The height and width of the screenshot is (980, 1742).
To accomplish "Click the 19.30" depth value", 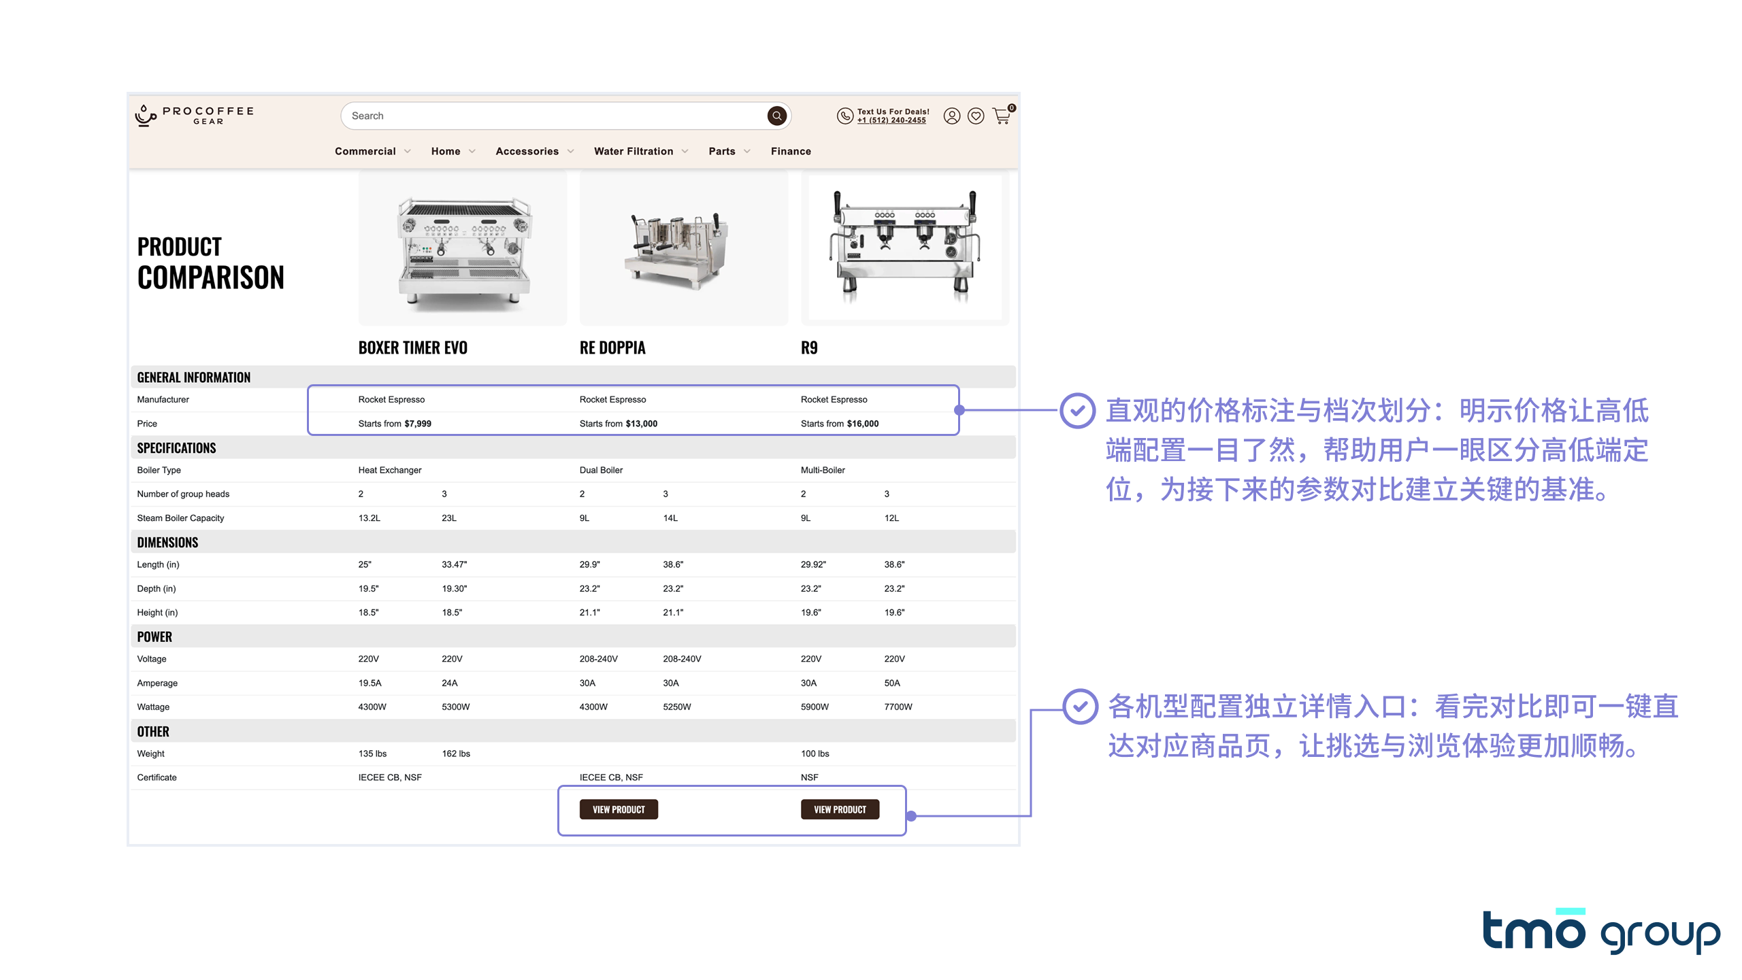I will point(455,588).
